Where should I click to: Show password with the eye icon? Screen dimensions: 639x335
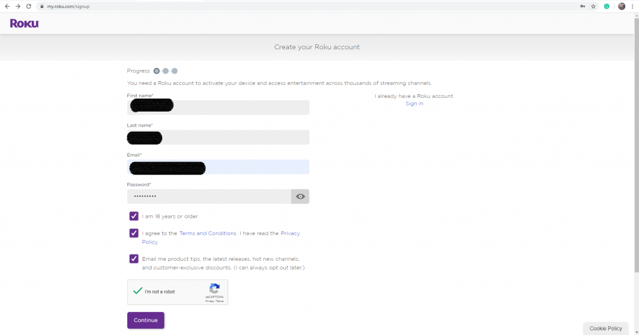point(300,197)
